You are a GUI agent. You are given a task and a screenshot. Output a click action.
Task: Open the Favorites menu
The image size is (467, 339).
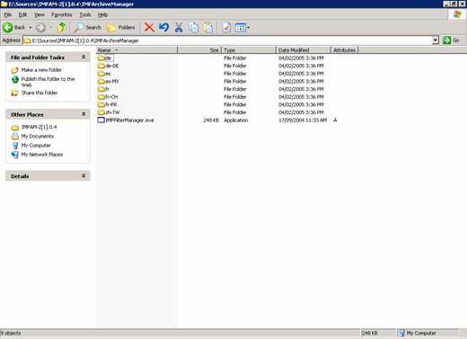[62, 14]
